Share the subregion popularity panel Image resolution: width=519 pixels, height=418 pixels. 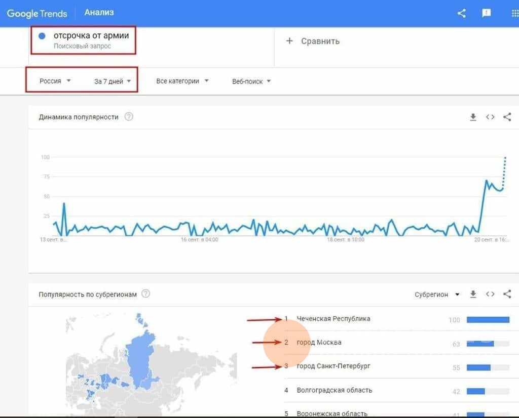coord(507,294)
